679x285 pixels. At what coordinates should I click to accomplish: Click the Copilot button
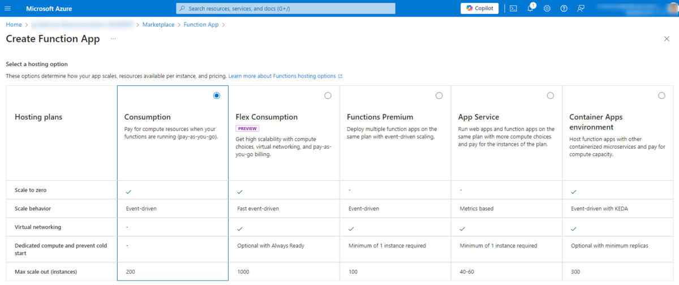click(x=480, y=8)
